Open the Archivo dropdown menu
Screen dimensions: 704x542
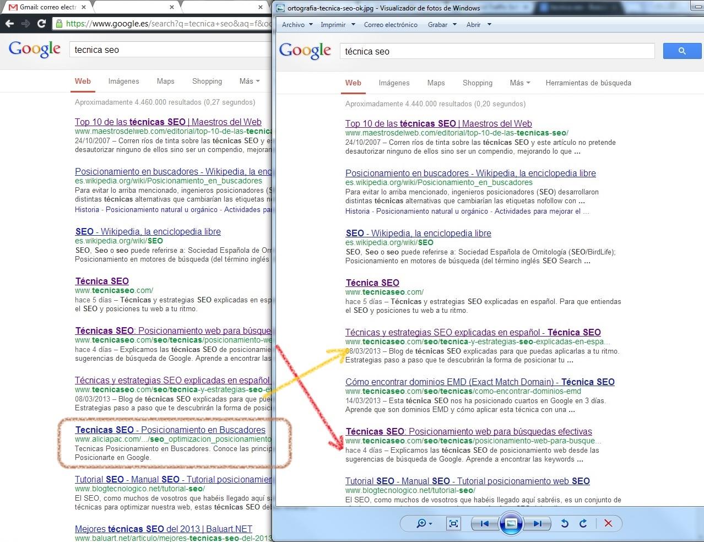(x=297, y=25)
